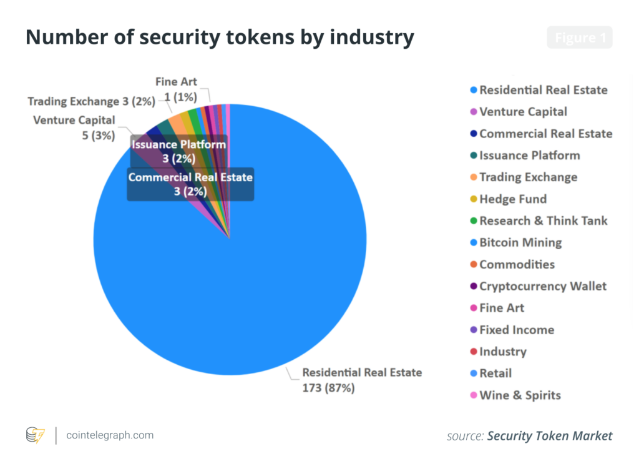The height and width of the screenshot is (471, 639).
Task: Select Retail in the legend
Action: pos(490,373)
